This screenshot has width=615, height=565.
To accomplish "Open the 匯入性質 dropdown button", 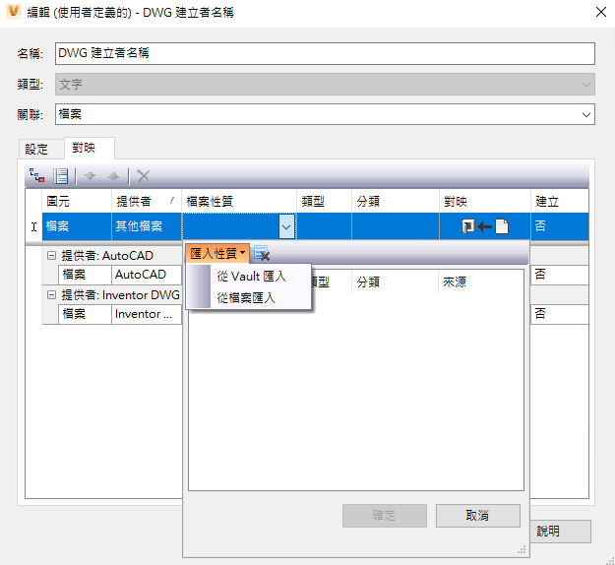I will 217,254.
